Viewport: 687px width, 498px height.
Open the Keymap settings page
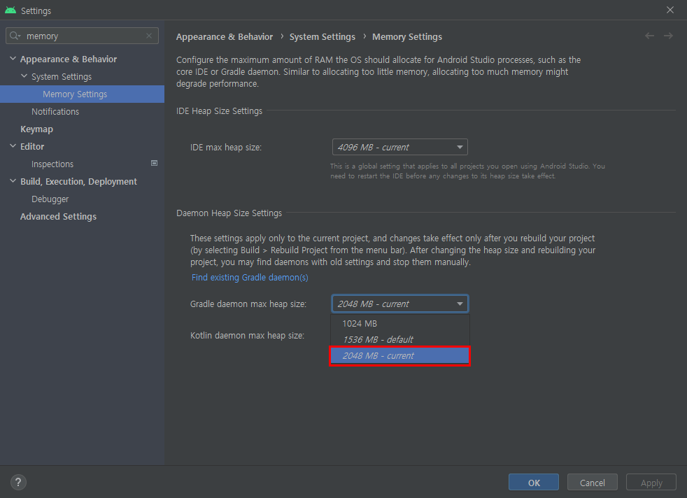[36, 129]
